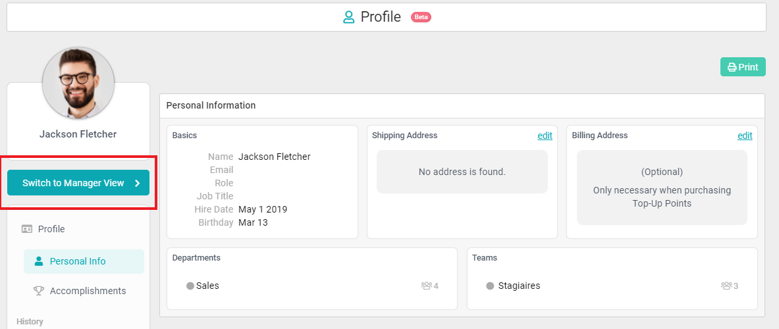This screenshot has width=779, height=329.
Task: Click Jackson Fletcher's profile photo
Action: (78, 83)
